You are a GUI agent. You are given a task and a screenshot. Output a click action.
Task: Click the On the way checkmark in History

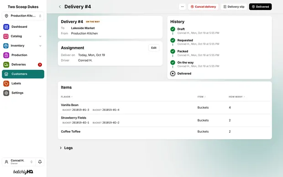click(x=173, y=62)
